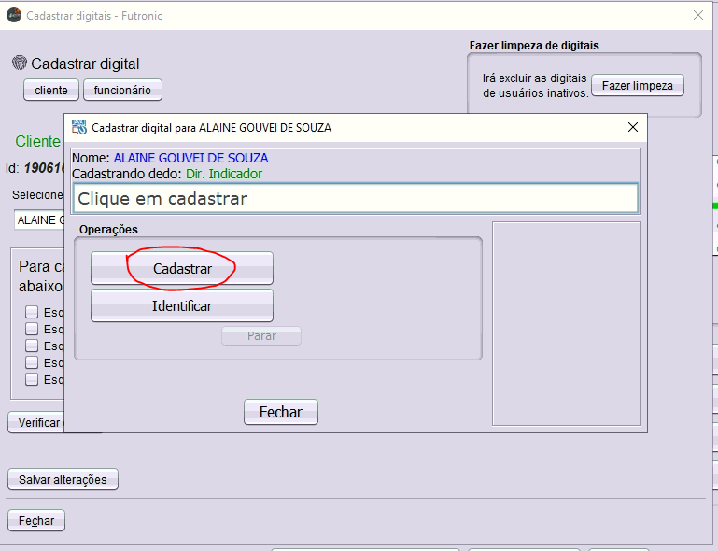
Task: Close the ALAINE GOUVEI DE SOUZA dialog
Action: [x=633, y=127]
